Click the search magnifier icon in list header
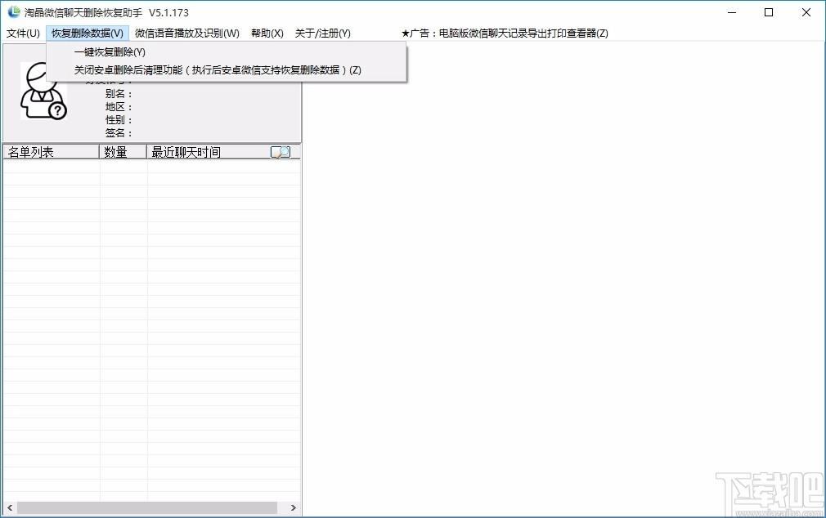Image resolution: width=826 pixels, height=518 pixels. (x=281, y=152)
